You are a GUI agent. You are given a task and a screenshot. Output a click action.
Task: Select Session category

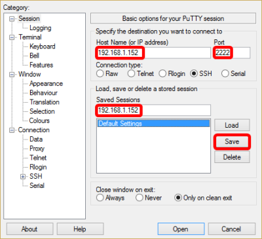29,18
